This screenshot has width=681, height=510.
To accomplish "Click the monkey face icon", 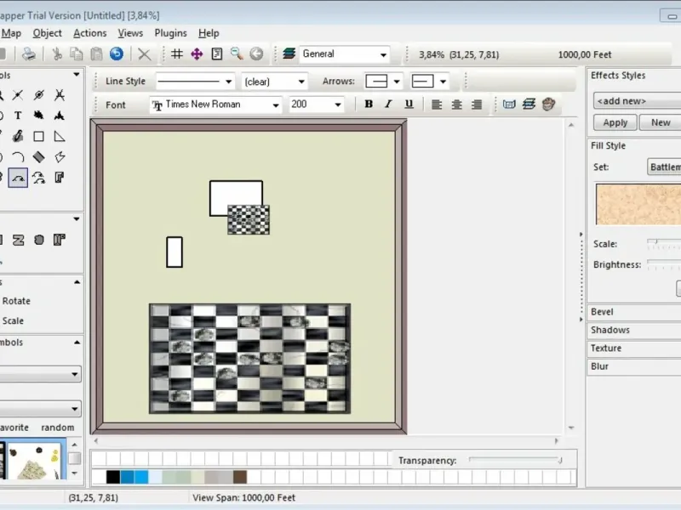I will pos(548,104).
